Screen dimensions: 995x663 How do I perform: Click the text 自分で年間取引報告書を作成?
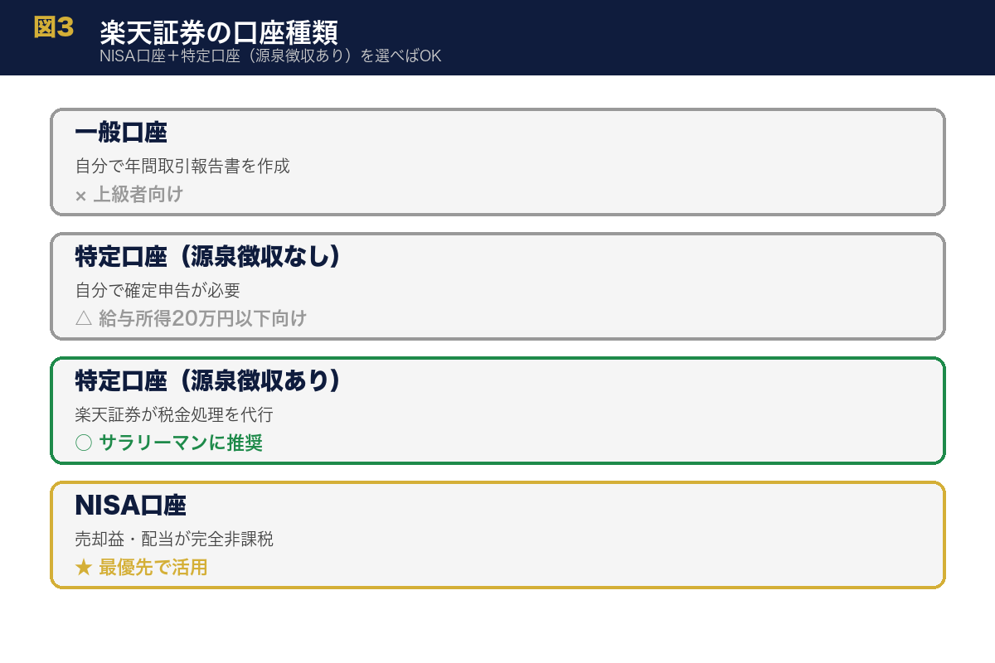[x=182, y=166]
